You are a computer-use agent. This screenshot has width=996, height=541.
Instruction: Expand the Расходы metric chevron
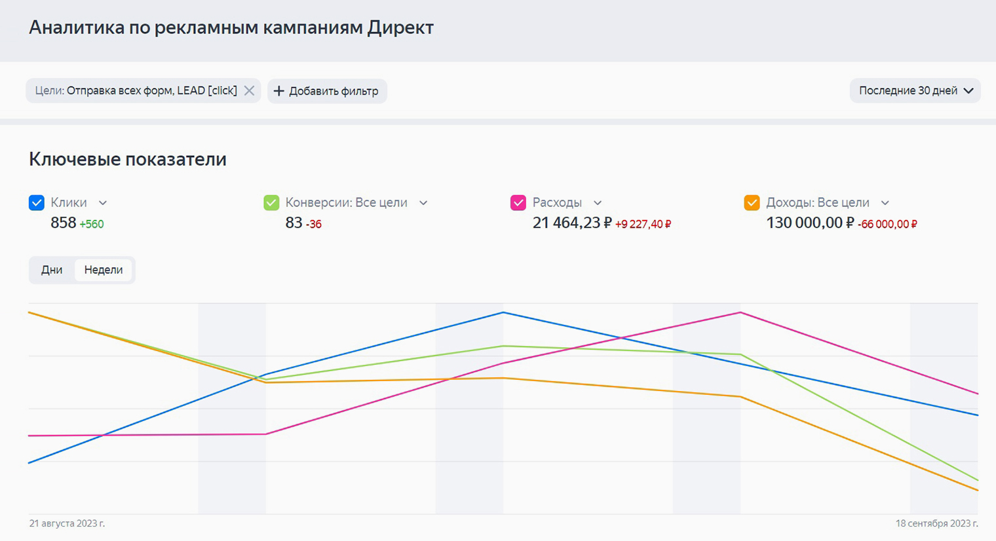(598, 203)
